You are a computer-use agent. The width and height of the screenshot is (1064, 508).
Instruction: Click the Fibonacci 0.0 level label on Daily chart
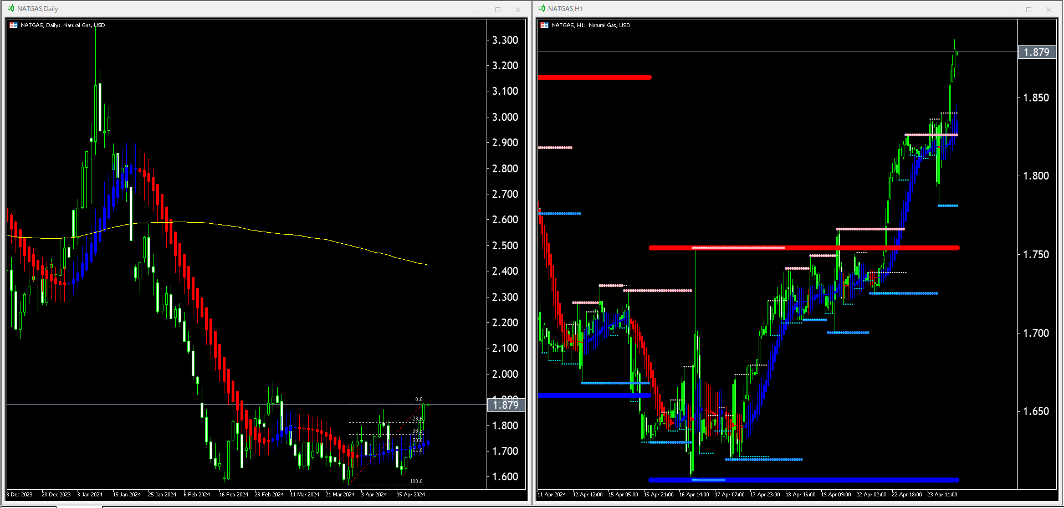[x=419, y=399]
